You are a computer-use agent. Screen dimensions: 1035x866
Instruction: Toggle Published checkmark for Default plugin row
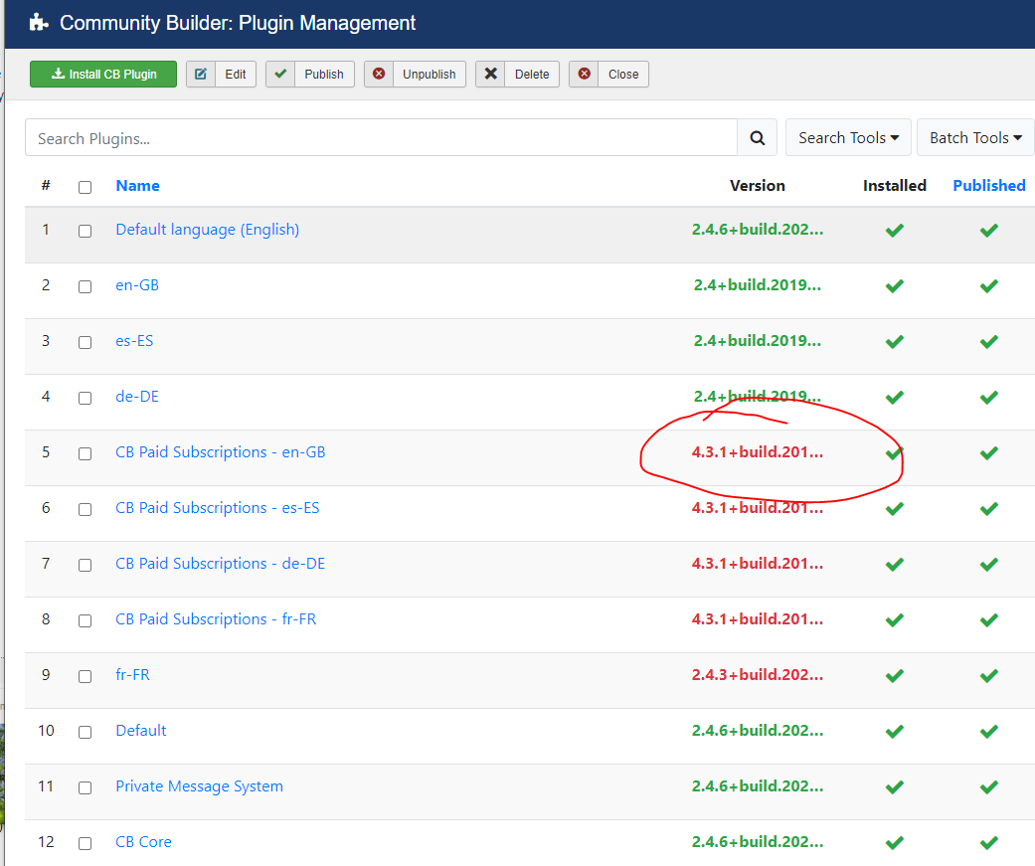[x=989, y=732]
